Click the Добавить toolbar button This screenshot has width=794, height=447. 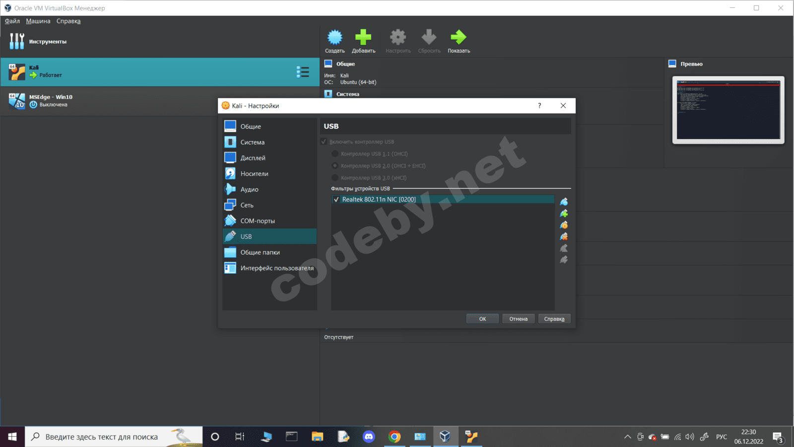363,41
